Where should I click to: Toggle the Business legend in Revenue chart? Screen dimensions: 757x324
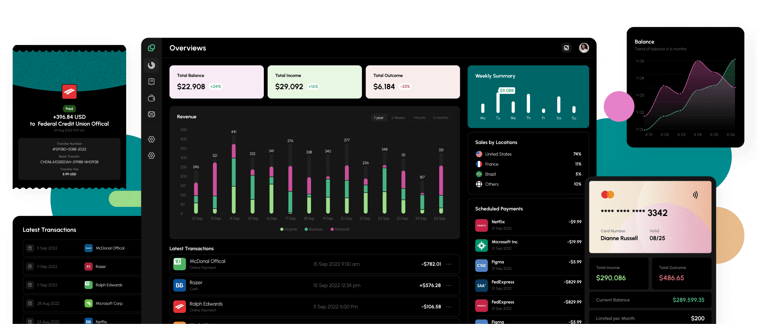pos(314,230)
